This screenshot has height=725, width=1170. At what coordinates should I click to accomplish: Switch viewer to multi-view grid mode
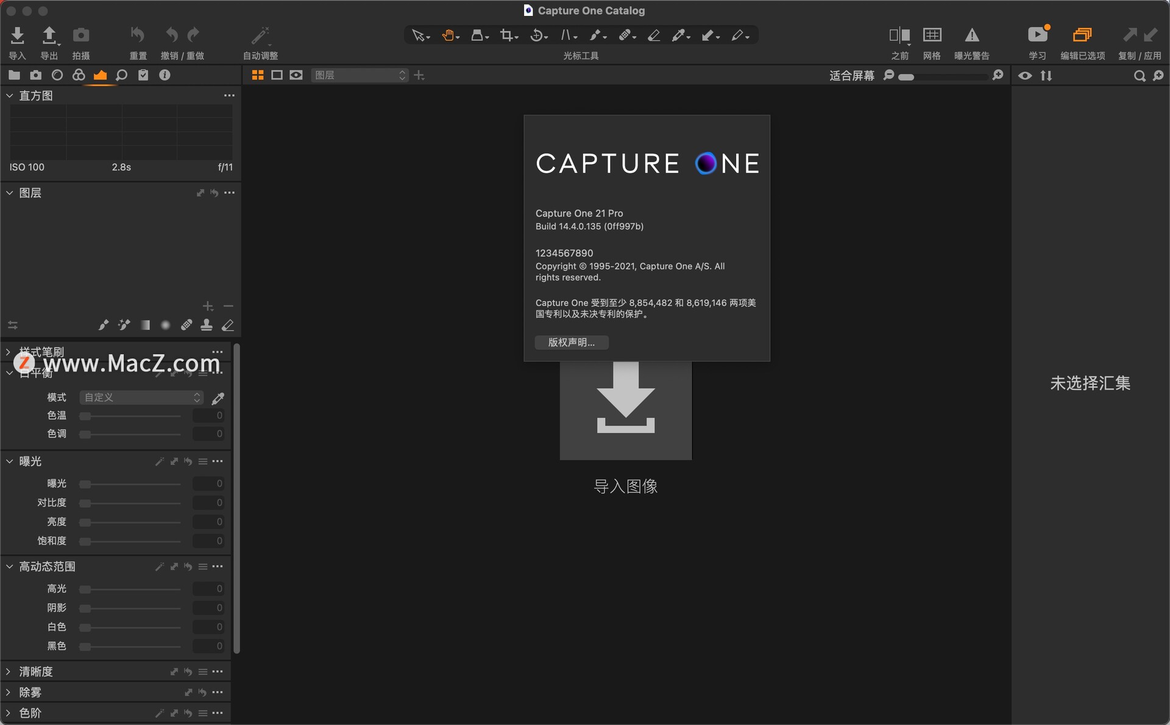click(x=258, y=75)
